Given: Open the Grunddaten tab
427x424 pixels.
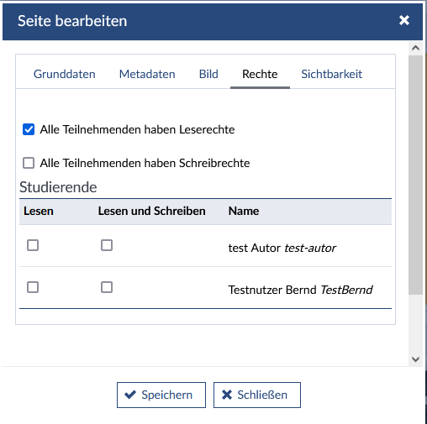Looking at the screenshot, I should point(65,74).
